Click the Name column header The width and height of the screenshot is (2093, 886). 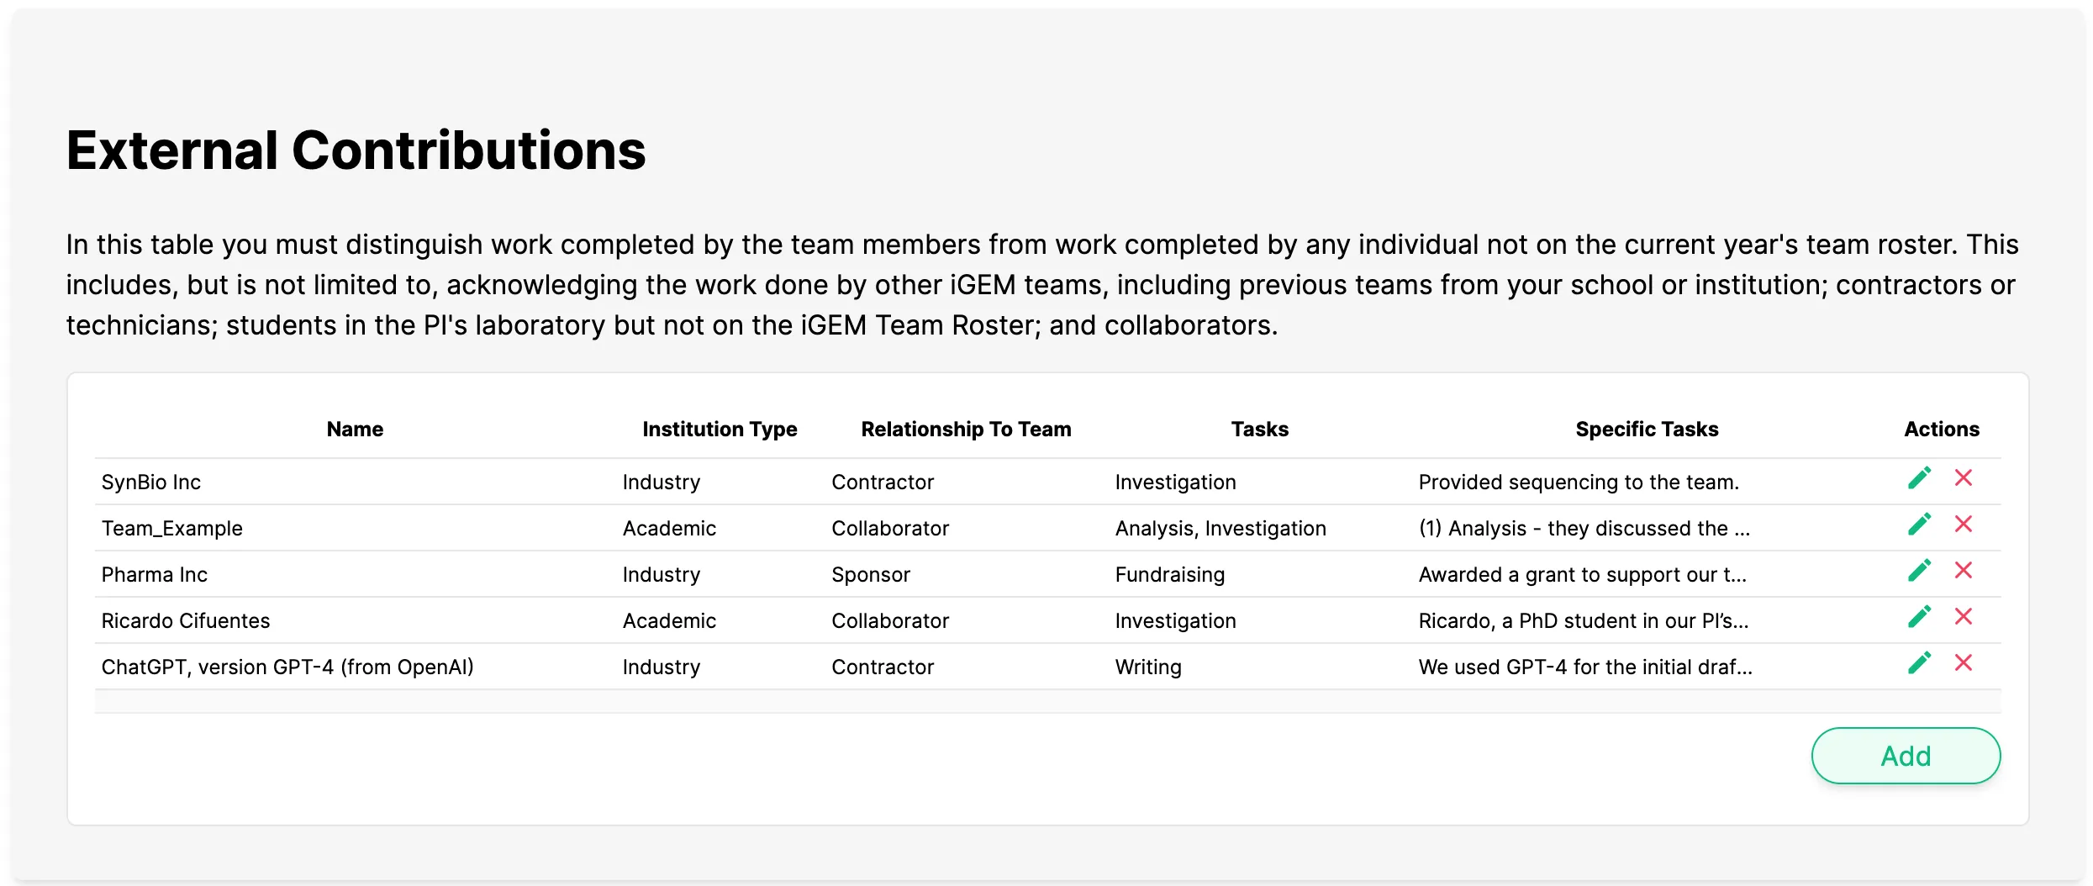tap(355, 430)
